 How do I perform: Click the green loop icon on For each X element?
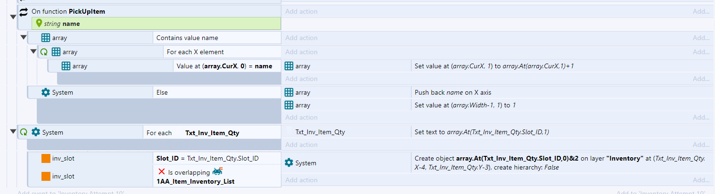pos(44,52)
